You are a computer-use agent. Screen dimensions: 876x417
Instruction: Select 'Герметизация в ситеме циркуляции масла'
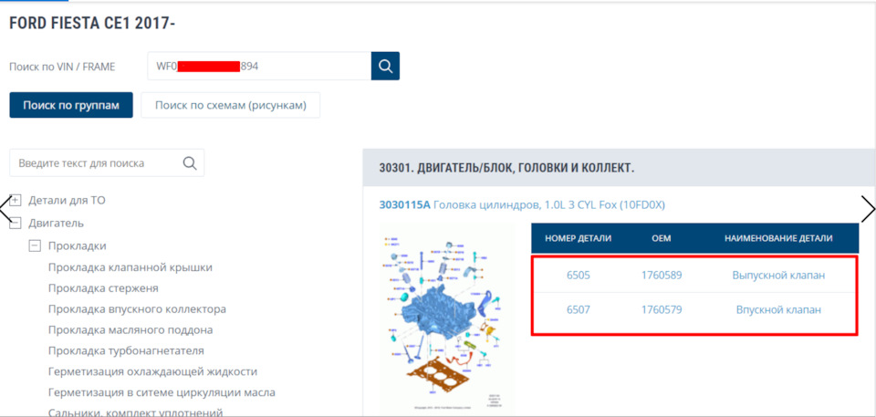(162, 392)
